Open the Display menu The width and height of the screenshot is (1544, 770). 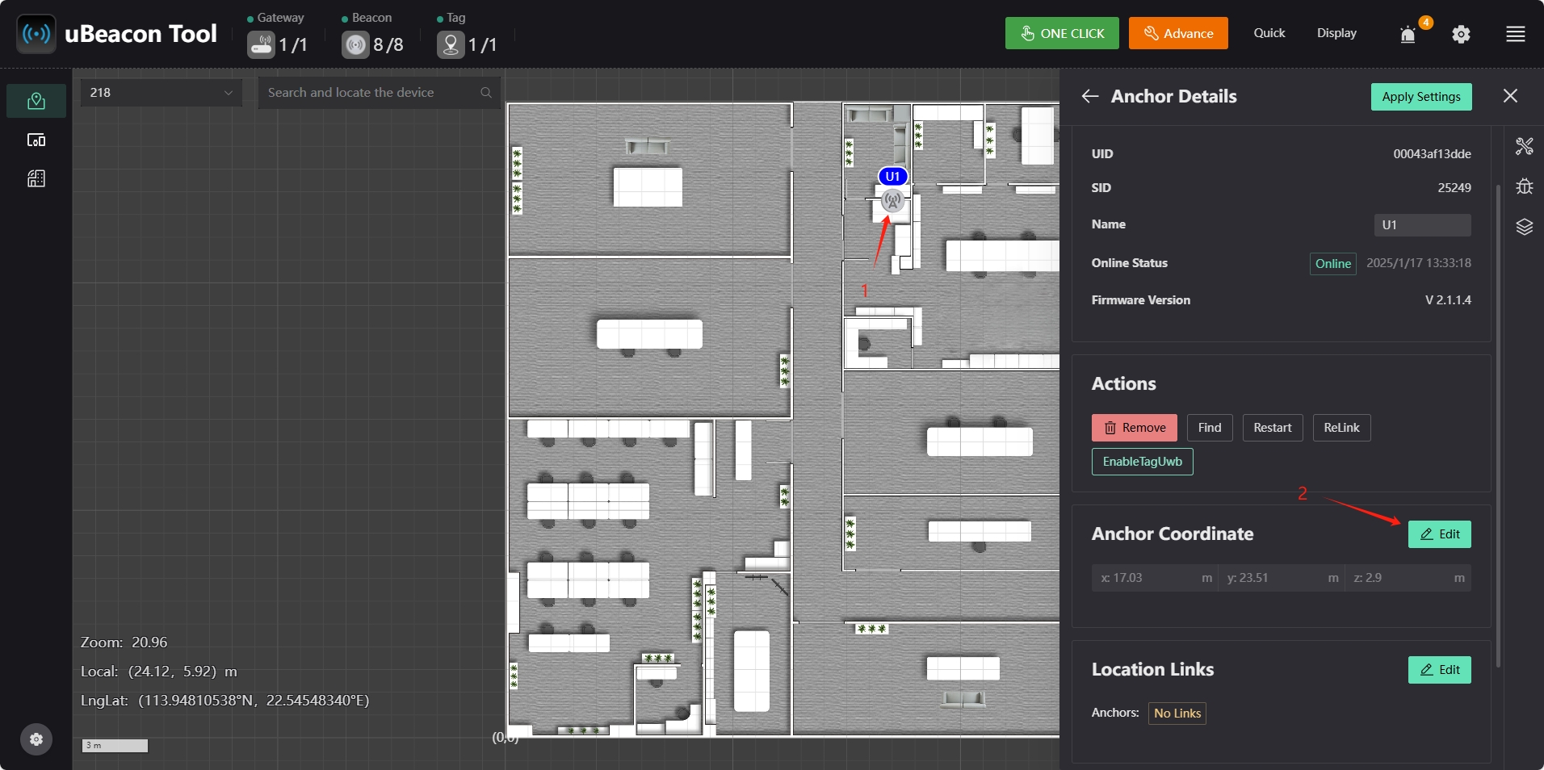pos(1336,33)
